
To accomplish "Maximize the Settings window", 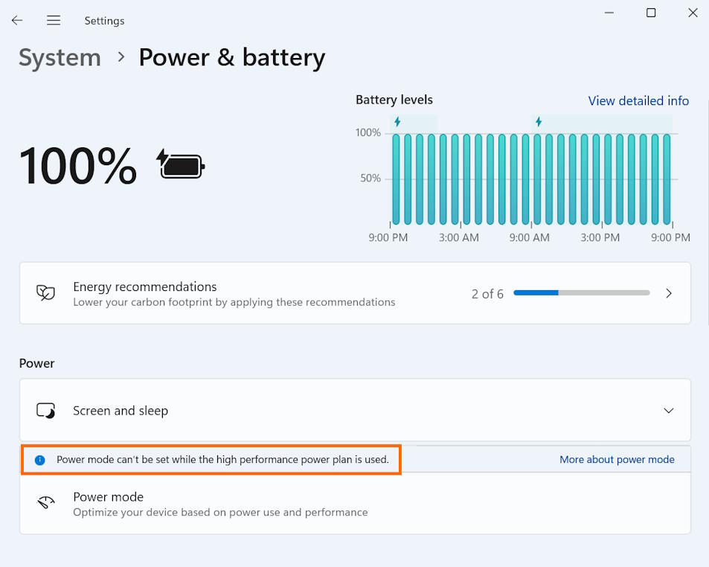I will [651, 13].
